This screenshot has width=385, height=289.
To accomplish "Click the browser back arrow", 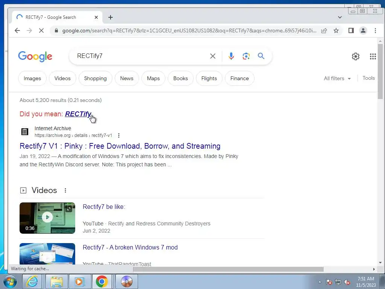I will tap(17, 30).
